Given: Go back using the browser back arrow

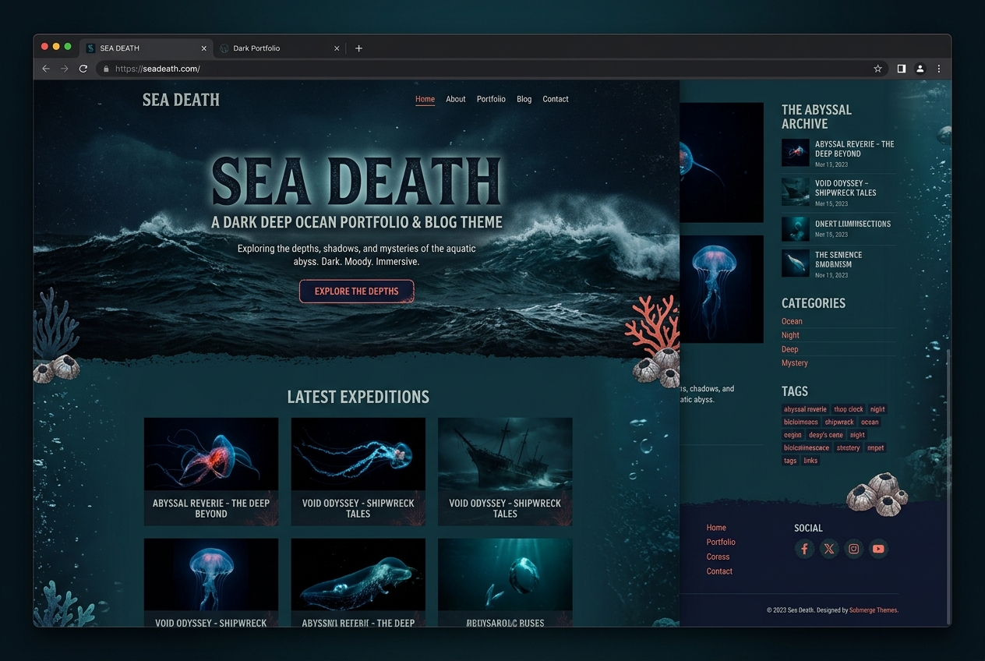Looking at the screenshot, I should [46, 69].
